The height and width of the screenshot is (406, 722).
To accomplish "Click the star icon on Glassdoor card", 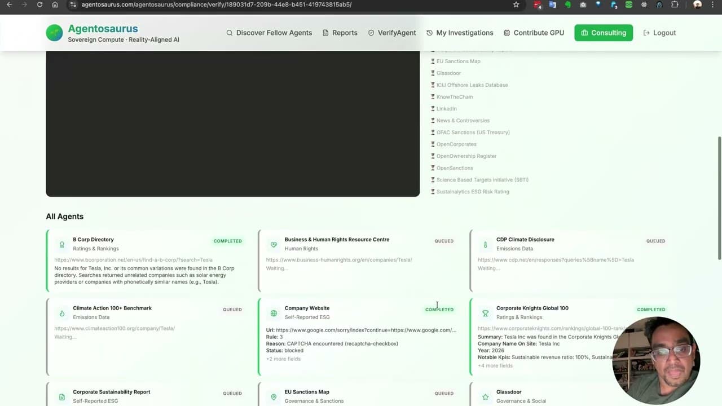I will 485,397.
